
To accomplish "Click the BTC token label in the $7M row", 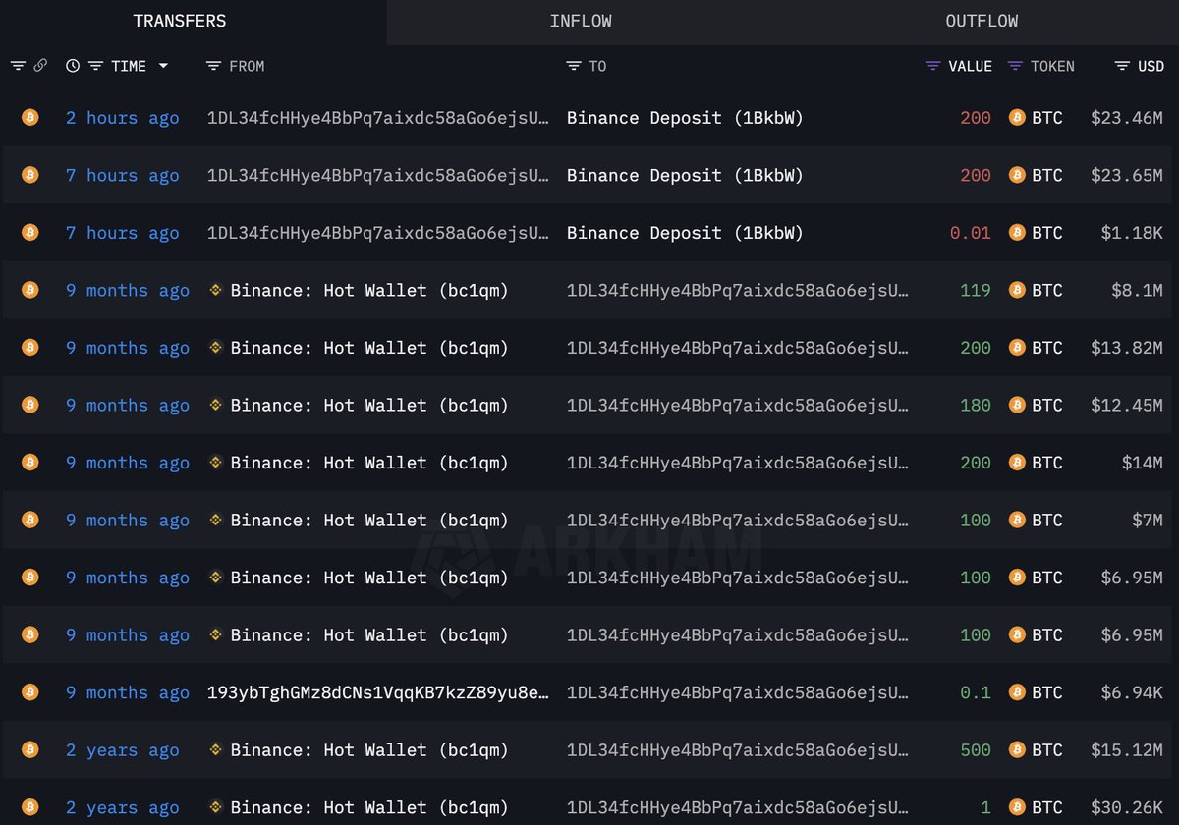I will (x=1047, y=520).
